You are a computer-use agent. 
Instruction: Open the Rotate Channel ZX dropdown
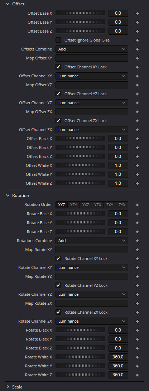(92, 321)
